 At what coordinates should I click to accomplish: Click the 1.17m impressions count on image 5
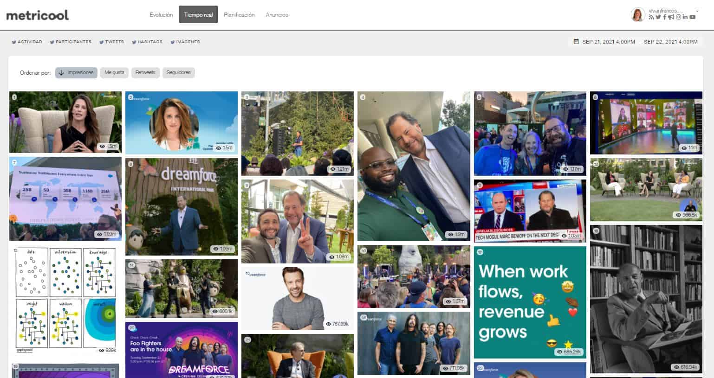(x=571, y=169)
